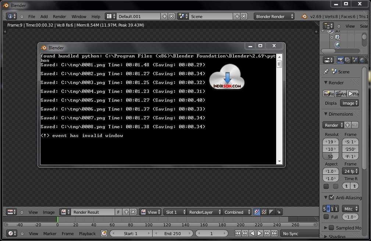This screenshot has height=241, width=371.
Task: Select the Scene properties tab icon
Action: point(355,60)
